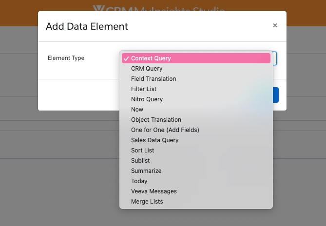Close the Add Data Element dialog
Screen dimensions: 326x226
coord(275,26)
